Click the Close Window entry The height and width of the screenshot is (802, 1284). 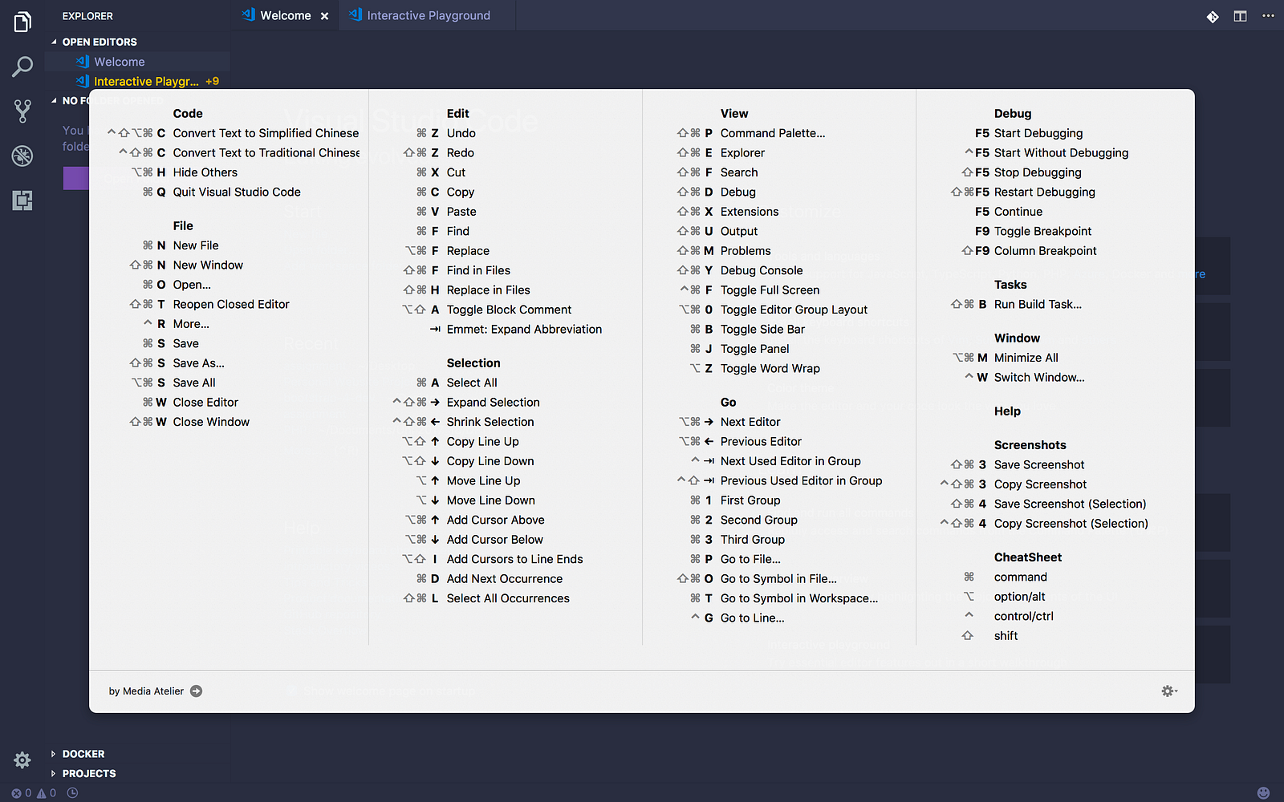211,422
